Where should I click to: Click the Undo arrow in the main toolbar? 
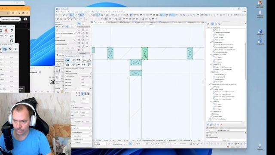(57, 15)
